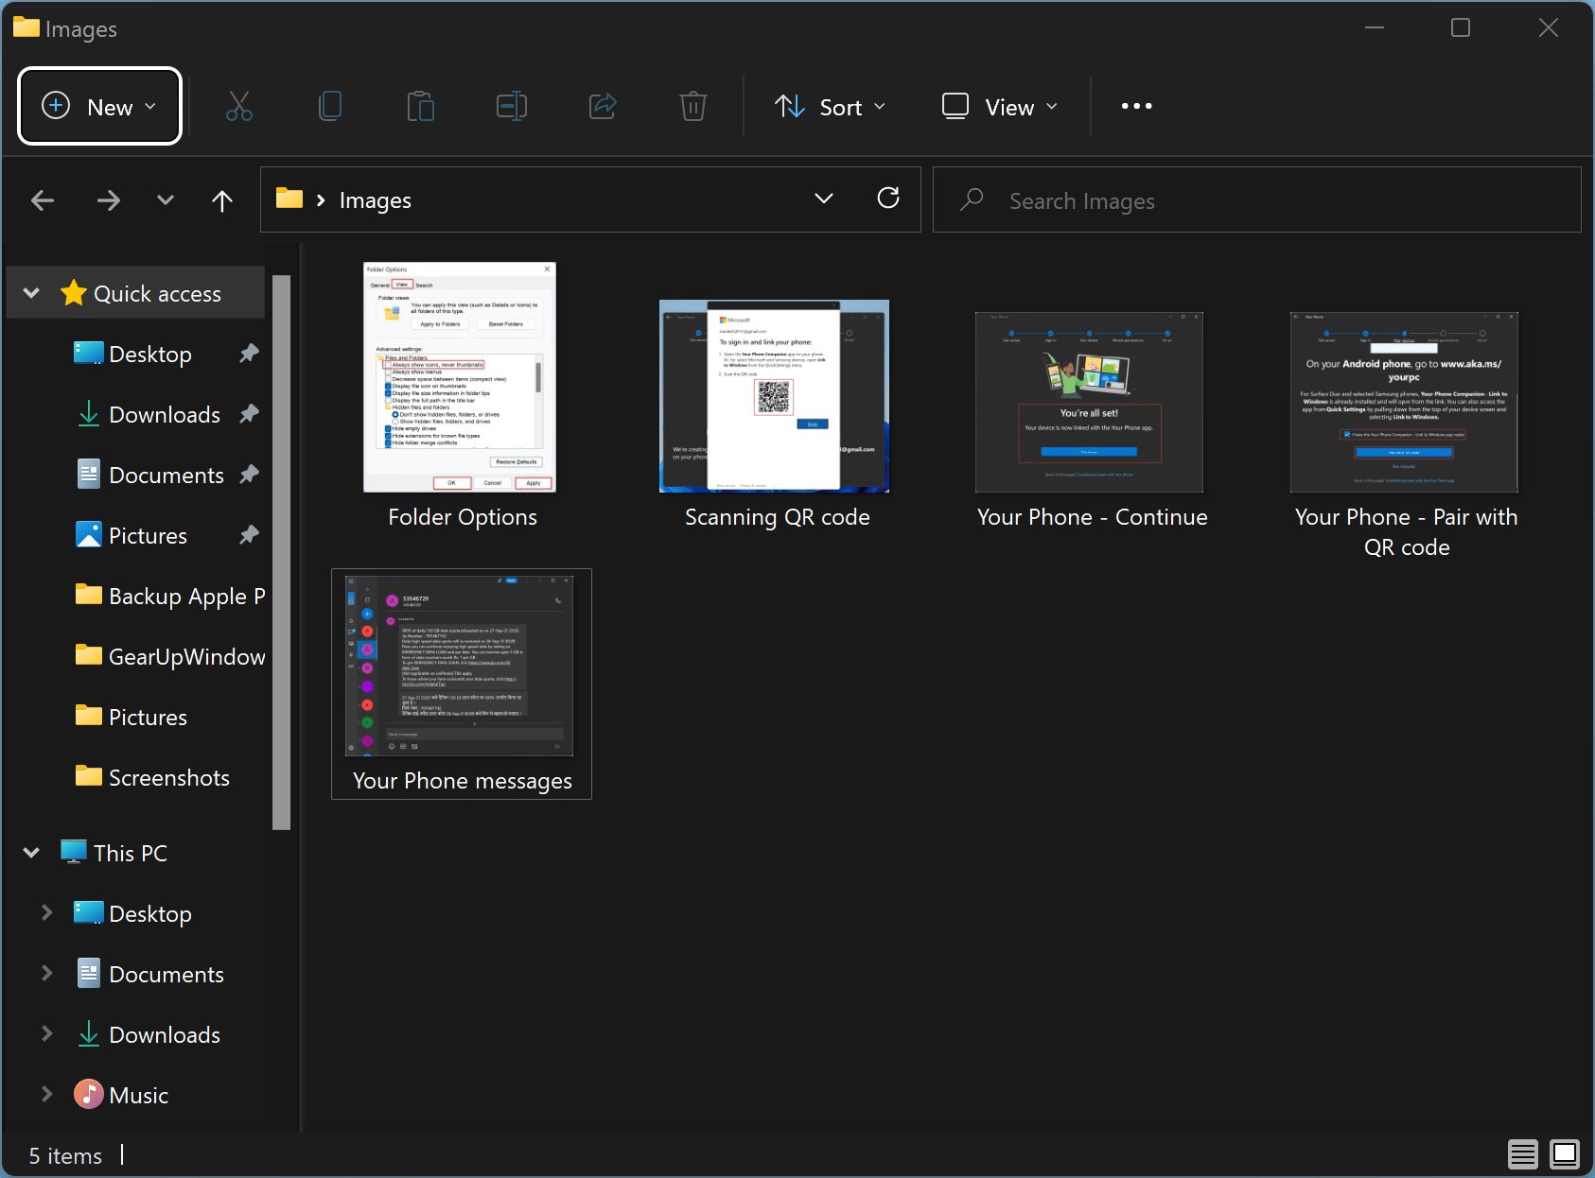Select the Folder Options image thumbnail
1595x1178 pixels.
[460, 377]
